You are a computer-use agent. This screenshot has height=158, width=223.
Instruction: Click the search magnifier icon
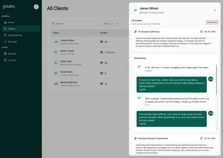tap(54, 24)
